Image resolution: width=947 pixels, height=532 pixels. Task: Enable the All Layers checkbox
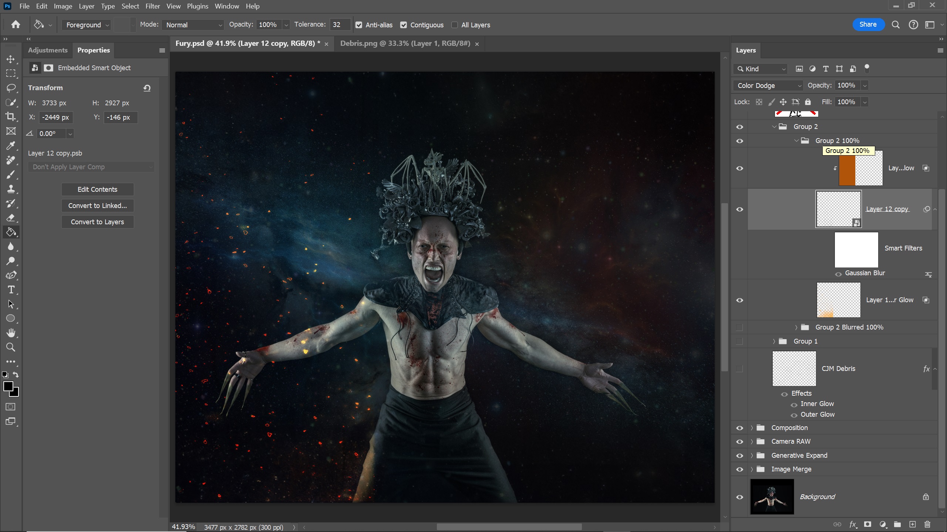[x=455, y=25]
